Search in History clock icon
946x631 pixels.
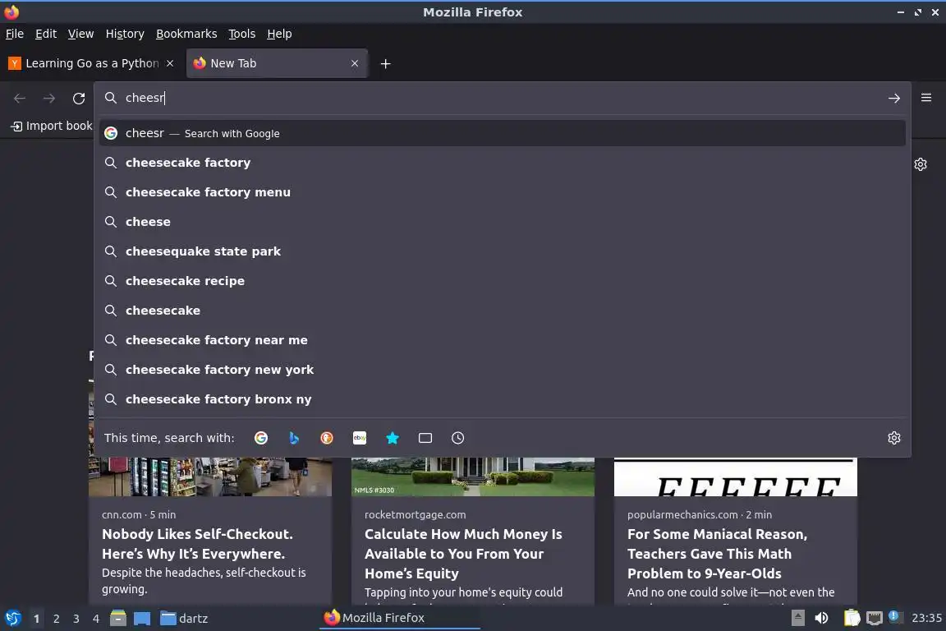pyautogui.click(x=458, y=438)
